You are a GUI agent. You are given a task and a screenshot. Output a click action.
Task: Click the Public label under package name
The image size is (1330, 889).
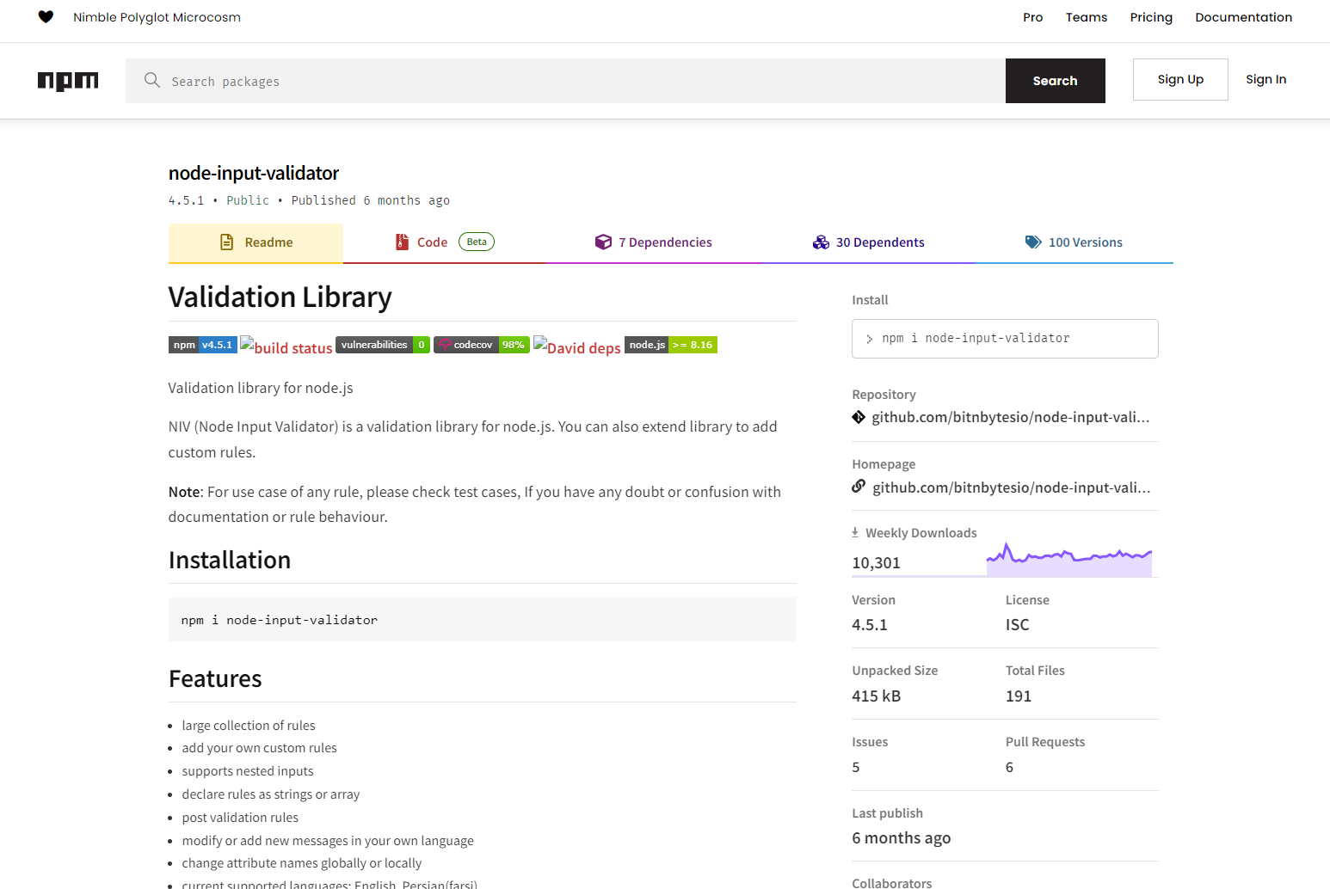(x=248, y=200)
